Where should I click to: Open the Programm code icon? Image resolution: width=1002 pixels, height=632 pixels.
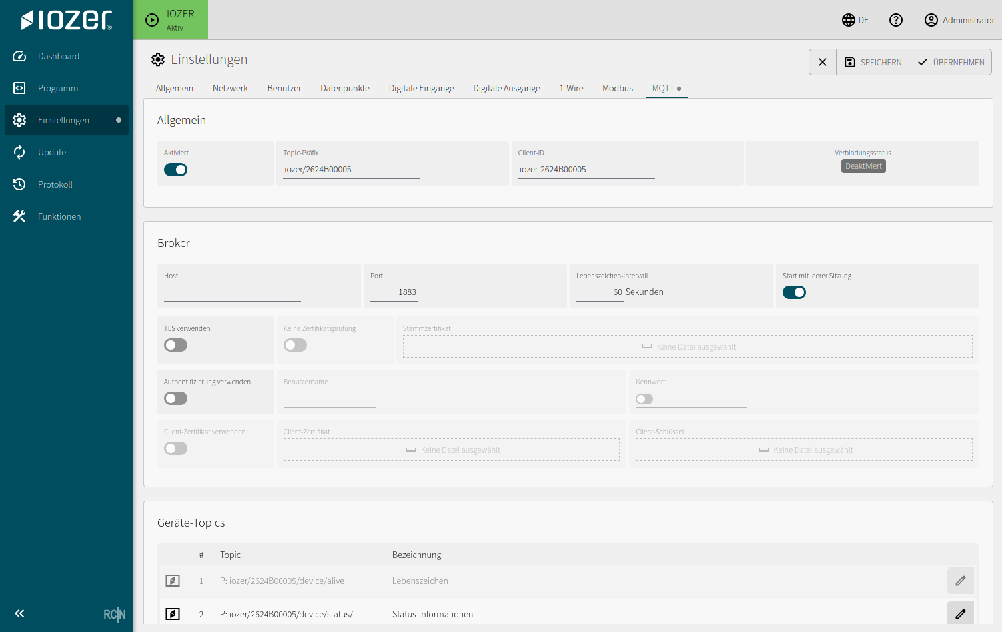click(19, 88)
